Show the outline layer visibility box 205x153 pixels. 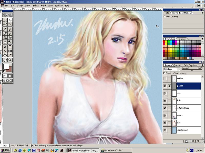click(165, 79)
